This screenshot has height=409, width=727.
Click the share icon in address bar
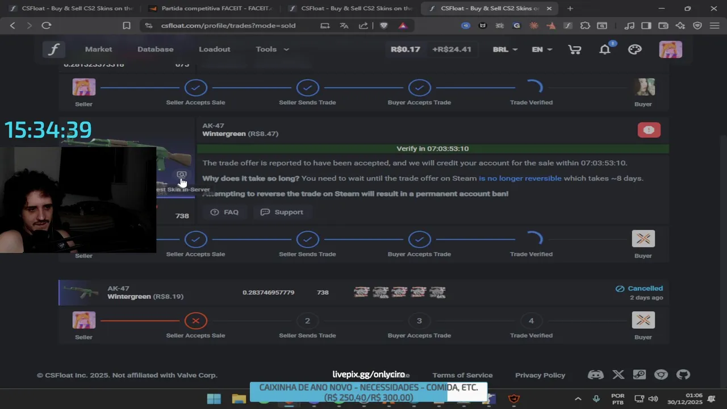363,26
